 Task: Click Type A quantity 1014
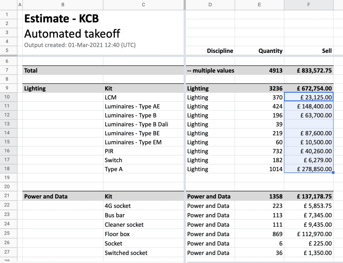[260, 169]
